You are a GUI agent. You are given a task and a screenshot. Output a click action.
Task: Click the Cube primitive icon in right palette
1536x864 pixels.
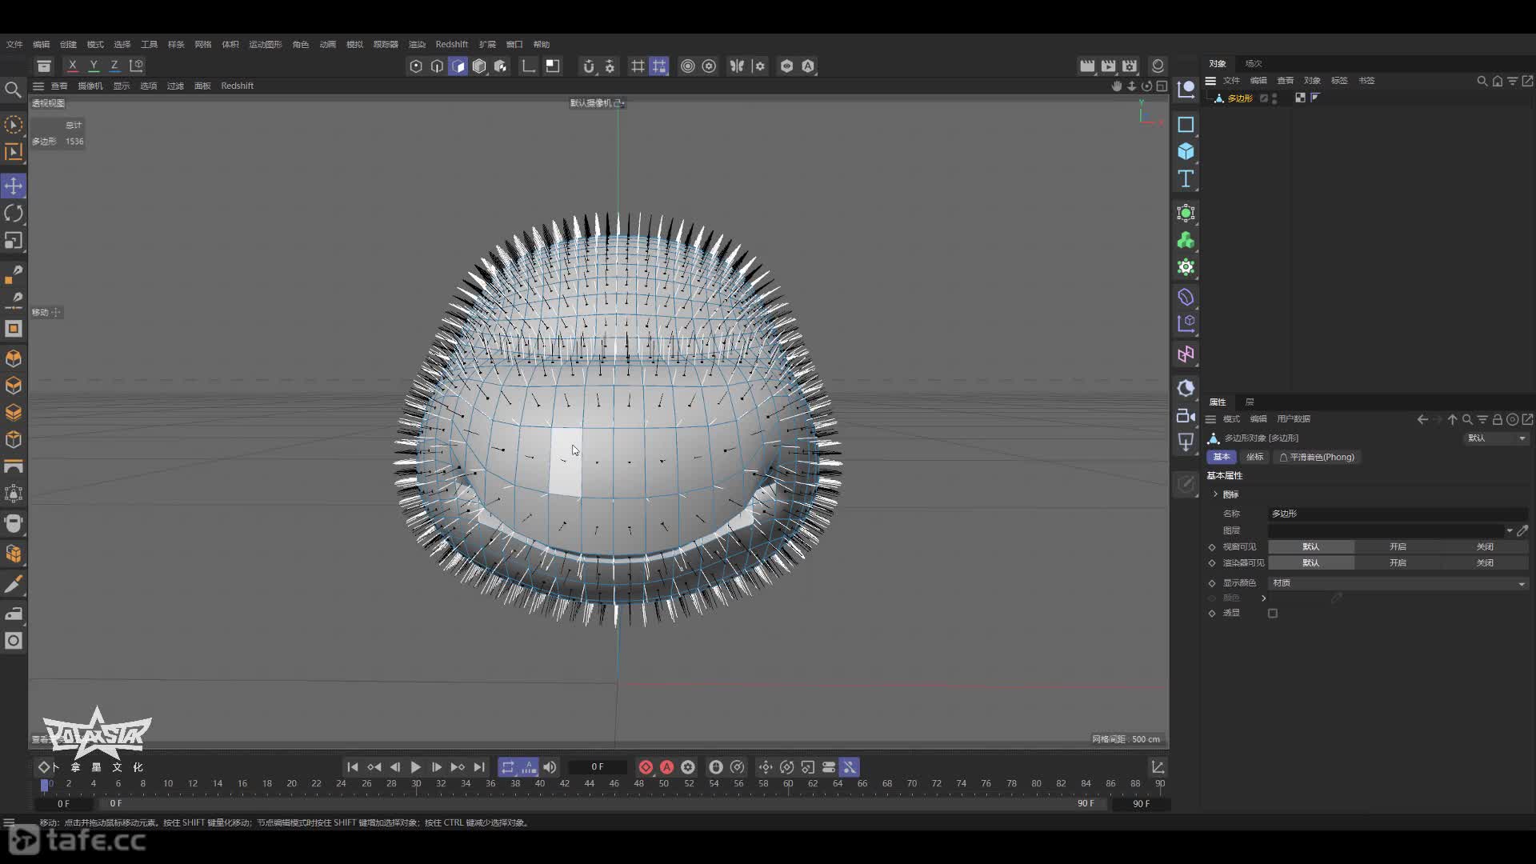tap(1186, 151)
